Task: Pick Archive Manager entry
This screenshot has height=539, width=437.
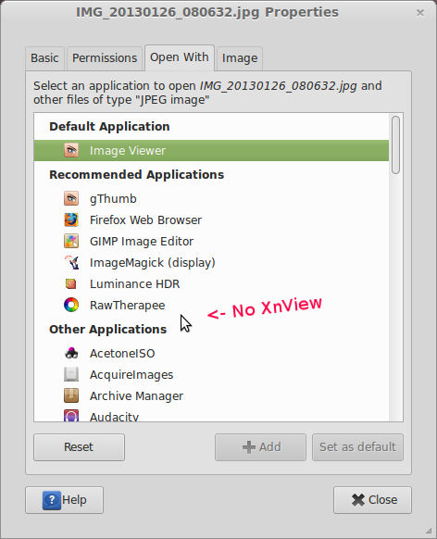Action: [211, 396]
